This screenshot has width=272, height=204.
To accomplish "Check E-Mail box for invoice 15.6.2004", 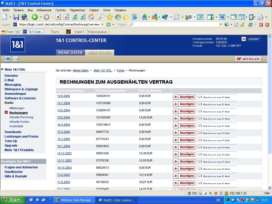I will tap(200, 112).
